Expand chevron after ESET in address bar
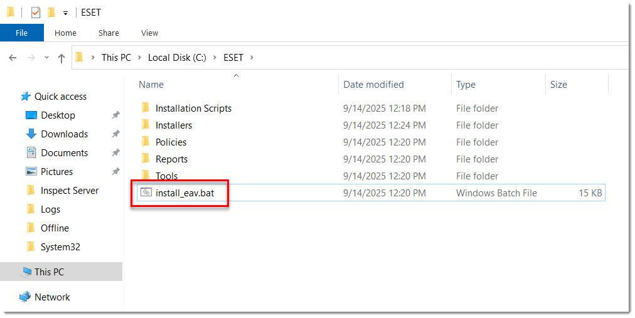635x318 pixels. point(252,58)
